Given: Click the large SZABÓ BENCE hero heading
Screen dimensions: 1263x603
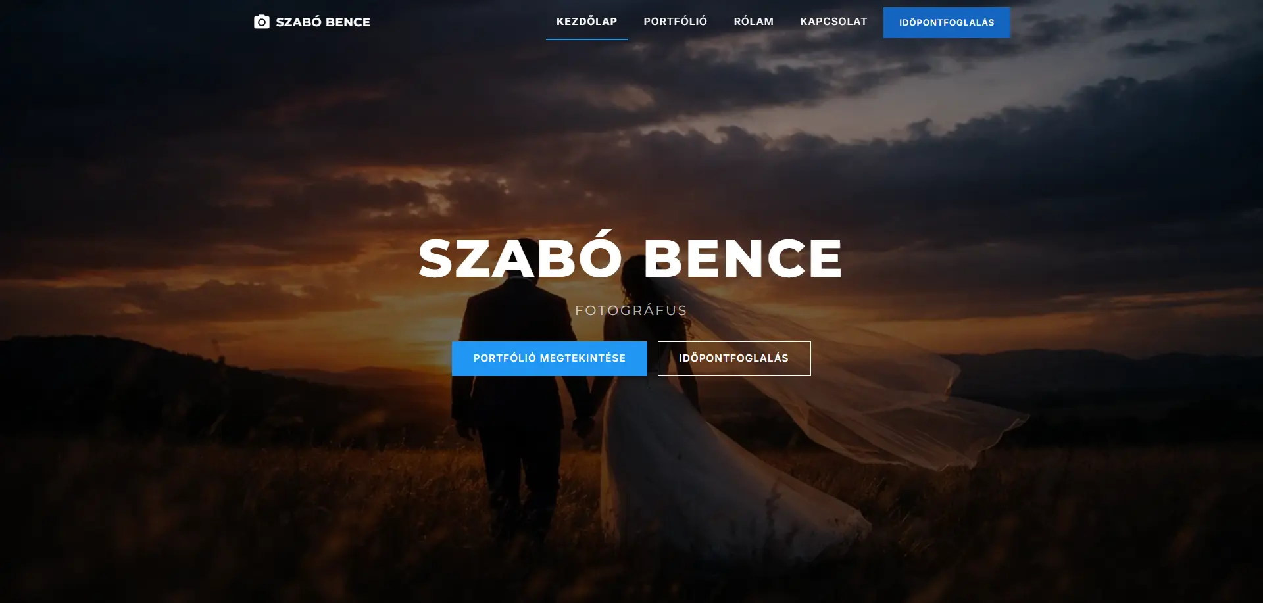Looking at the screenshot, I should coord(631,258).
